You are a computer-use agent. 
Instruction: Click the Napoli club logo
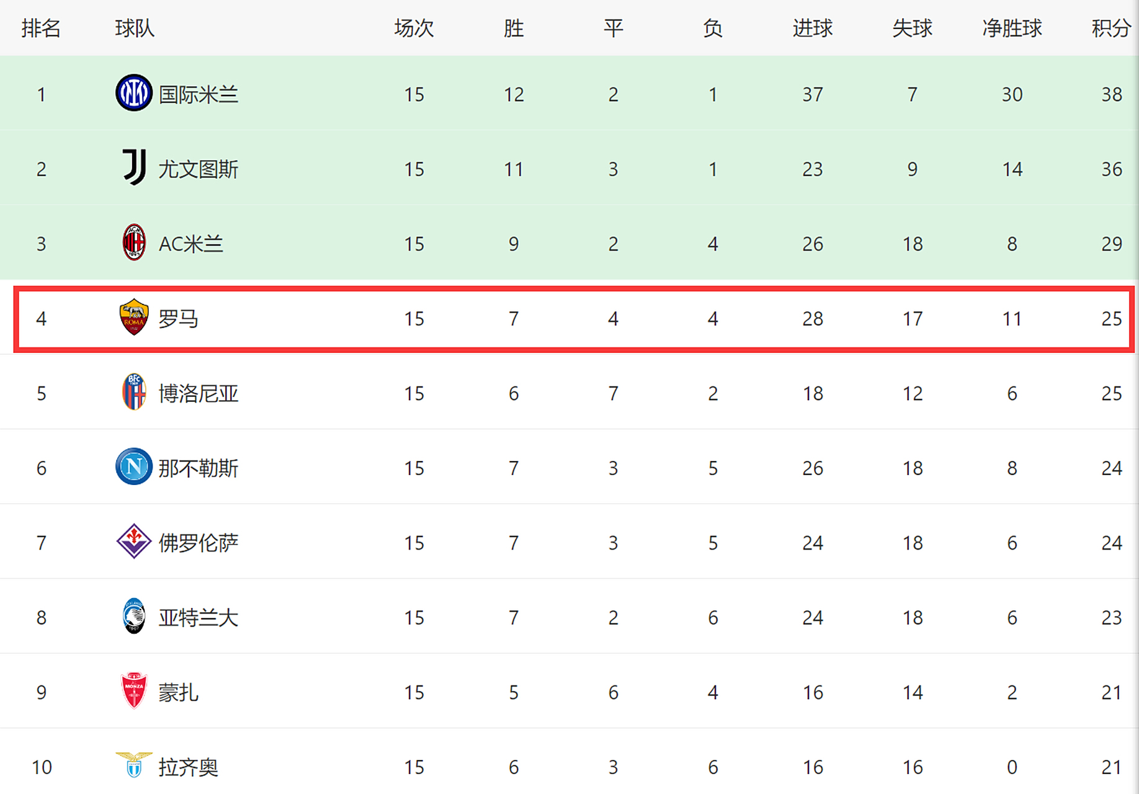click(134, 466)
